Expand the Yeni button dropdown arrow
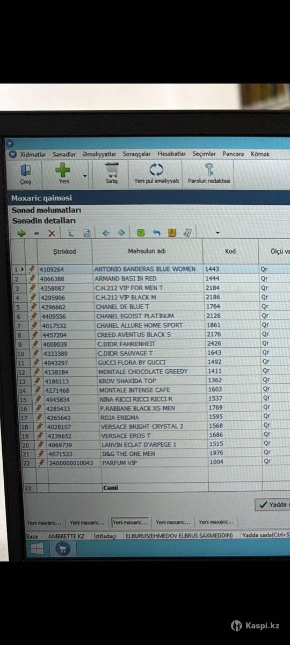 pyautogui.click(x=85, y=175)
